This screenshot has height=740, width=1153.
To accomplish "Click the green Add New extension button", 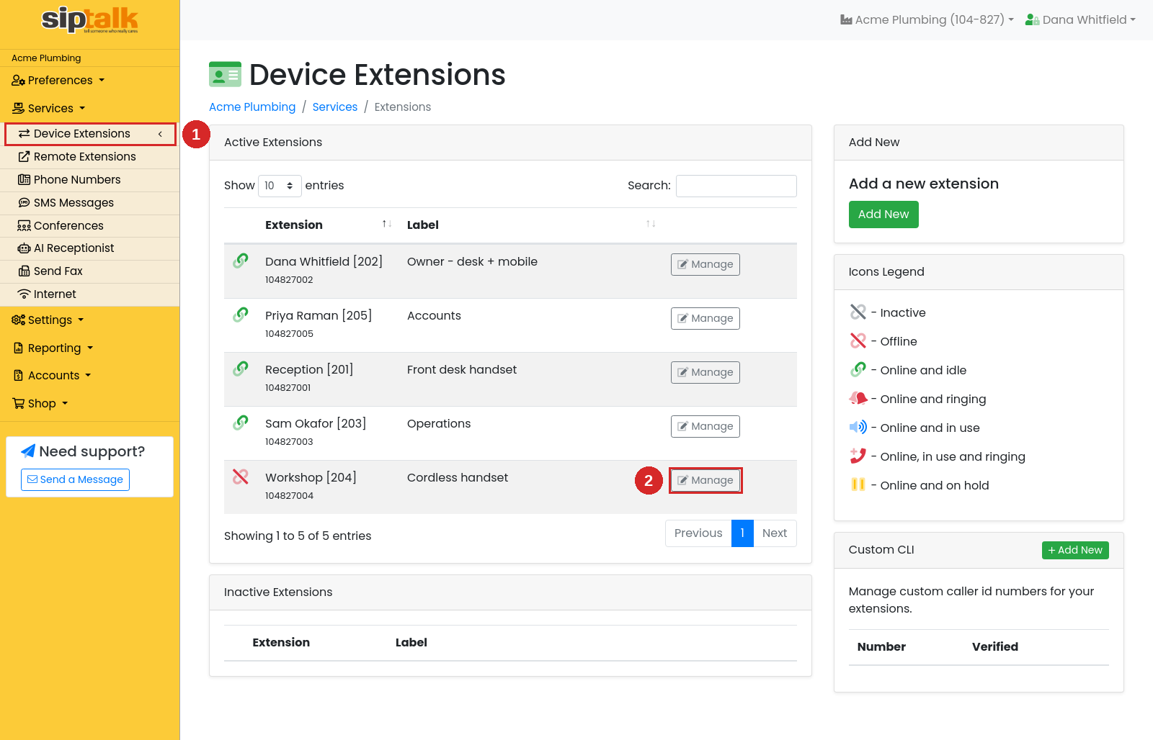I will pos(883,215).
